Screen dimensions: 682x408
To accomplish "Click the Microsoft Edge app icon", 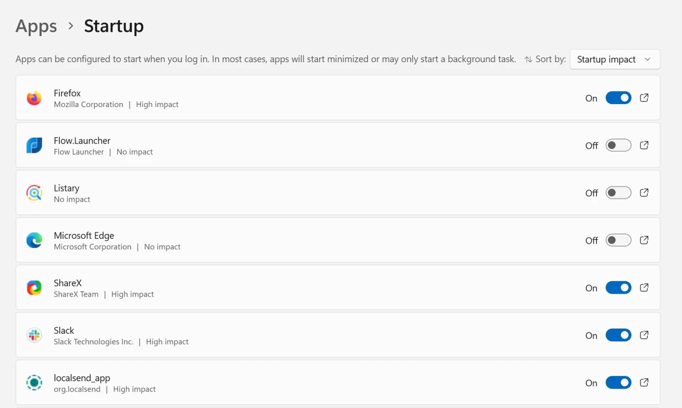I will [34, 240].
